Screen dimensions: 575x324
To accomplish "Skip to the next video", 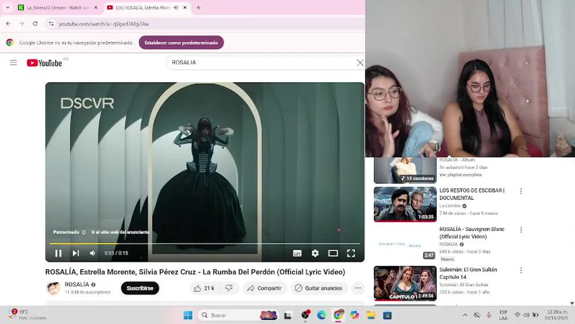I will coord(76,253).
